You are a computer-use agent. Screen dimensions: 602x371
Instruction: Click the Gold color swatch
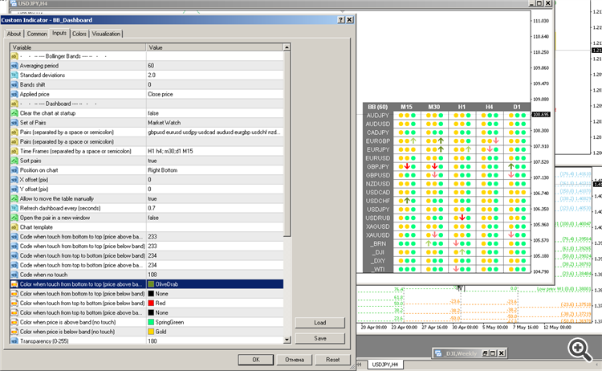pyautogui.click(x=151, y=332)
